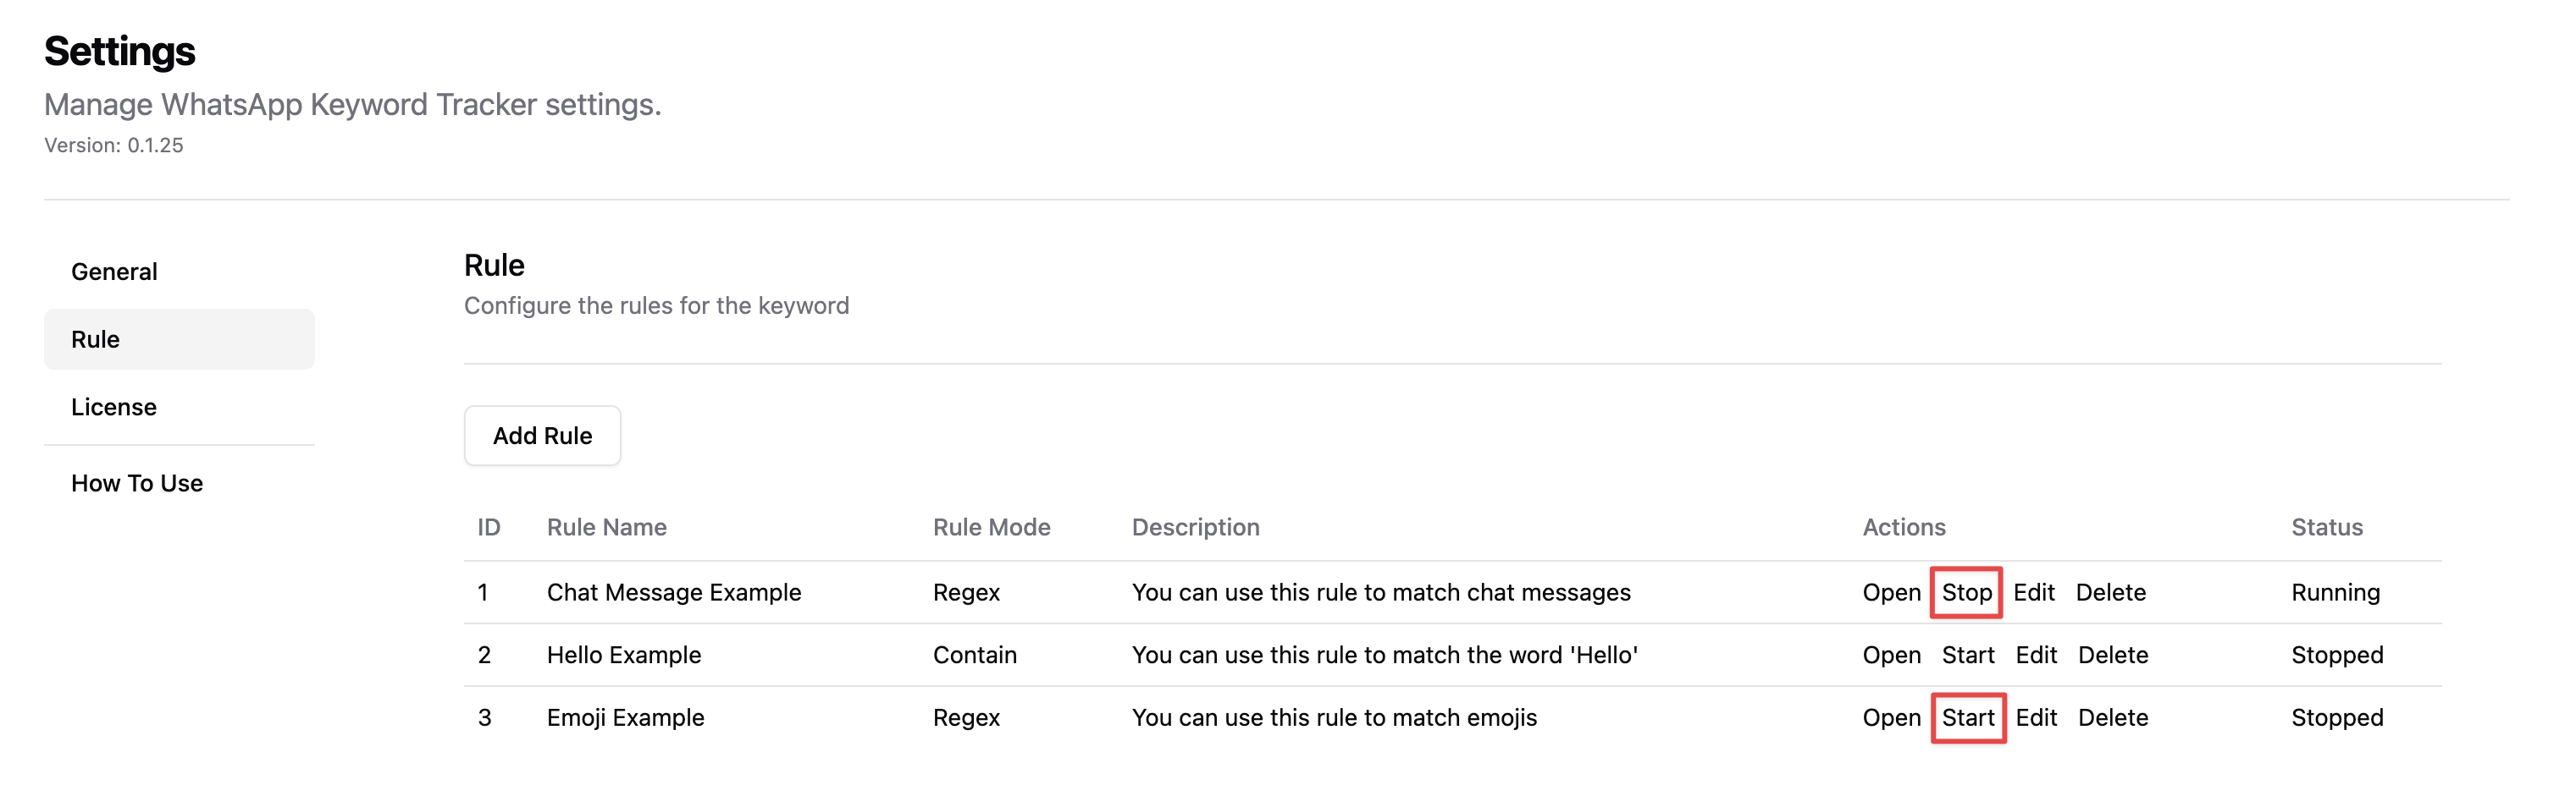Screen dimensions: 2576x807
Task: Open the Chat Message Example rule
Action: (1891, 592)
